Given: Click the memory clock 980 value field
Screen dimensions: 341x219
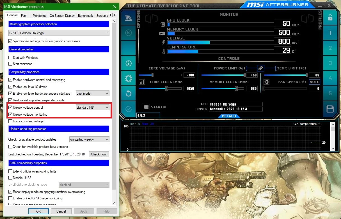Looking at the screenshot, I should tap(252, 88).
